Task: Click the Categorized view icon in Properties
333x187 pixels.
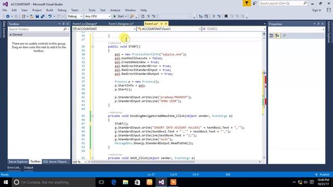Action: pyautogui.click(x=272, y=36)
